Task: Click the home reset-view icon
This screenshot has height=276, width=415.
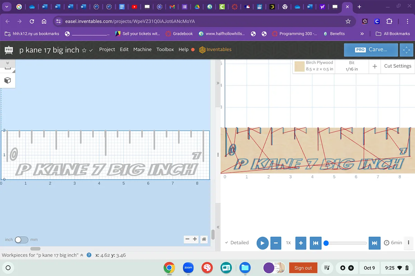Action: [204, 239]
